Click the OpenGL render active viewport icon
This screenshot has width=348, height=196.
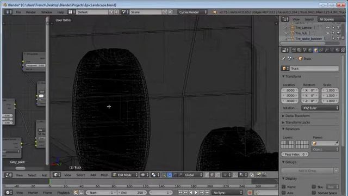(x=258, y=175)
